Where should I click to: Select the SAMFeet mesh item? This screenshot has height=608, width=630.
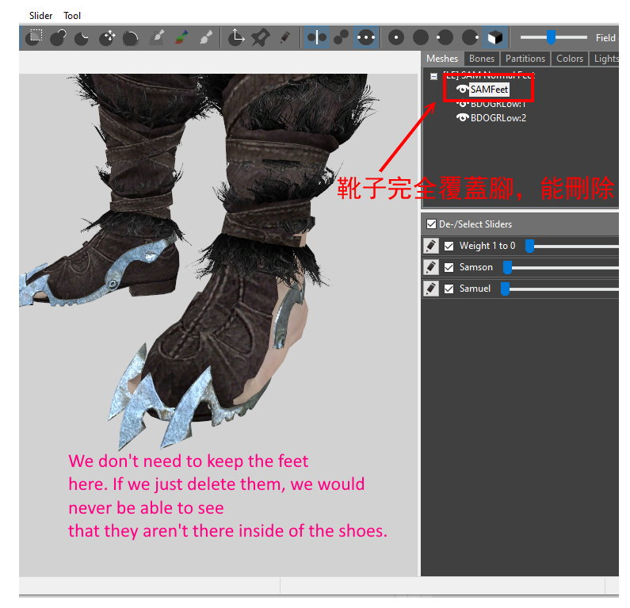(490, 90)
